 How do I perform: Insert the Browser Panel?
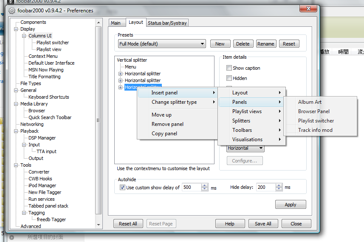tap(320, 111)
